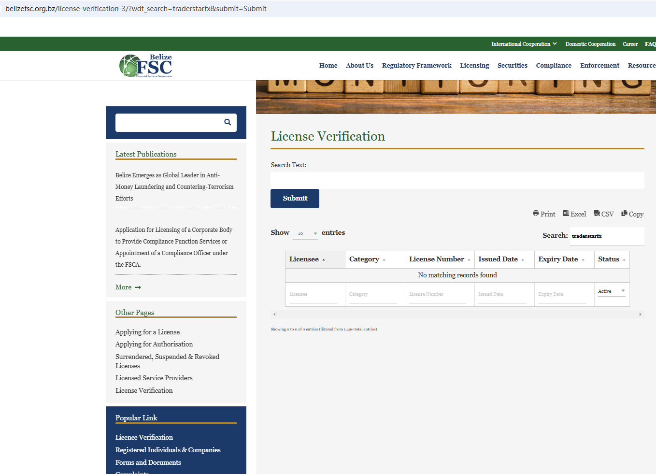
Task: Copy table data to clipboard
Action: 632,214
